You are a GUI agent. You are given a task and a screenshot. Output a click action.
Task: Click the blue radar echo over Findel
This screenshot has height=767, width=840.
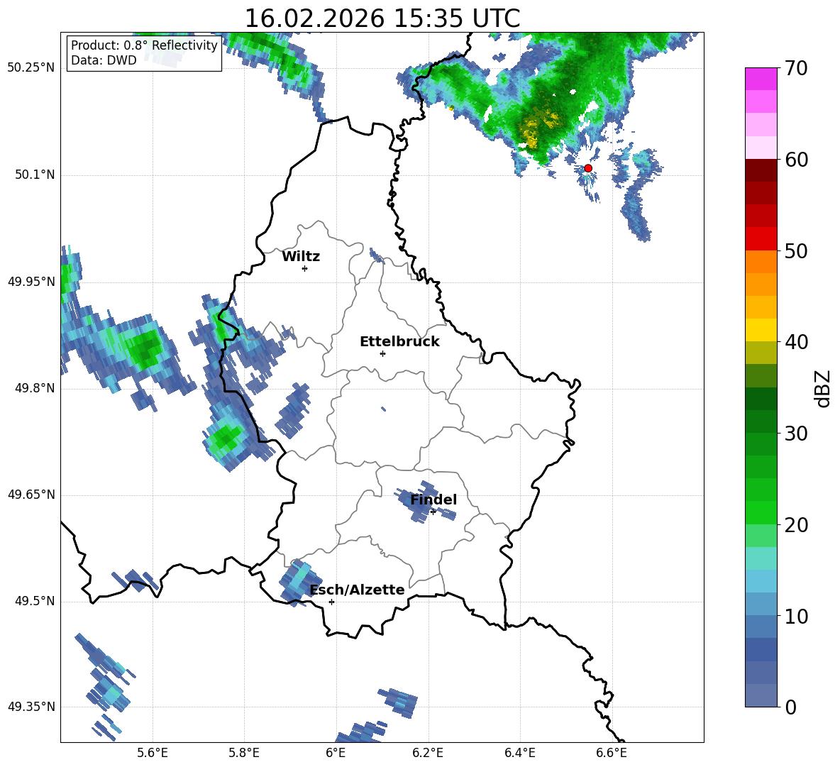pyautogui.click(x=426, y=502)
